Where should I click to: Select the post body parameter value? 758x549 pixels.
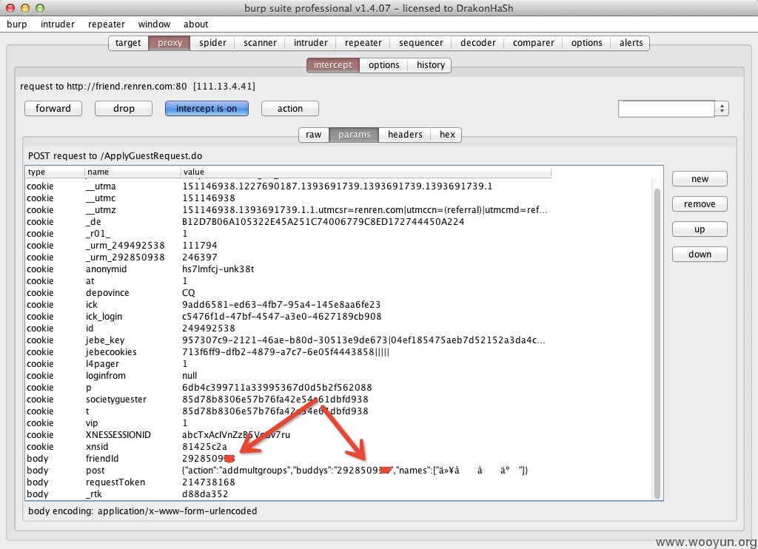click(355, 471)
